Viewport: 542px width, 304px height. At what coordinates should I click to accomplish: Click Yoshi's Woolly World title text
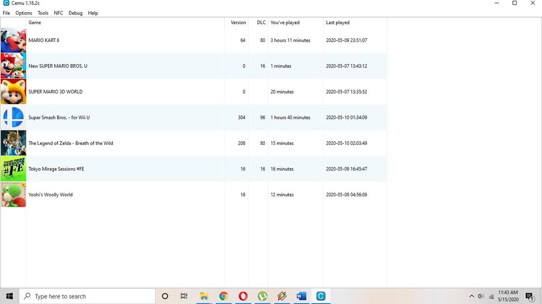50,195
